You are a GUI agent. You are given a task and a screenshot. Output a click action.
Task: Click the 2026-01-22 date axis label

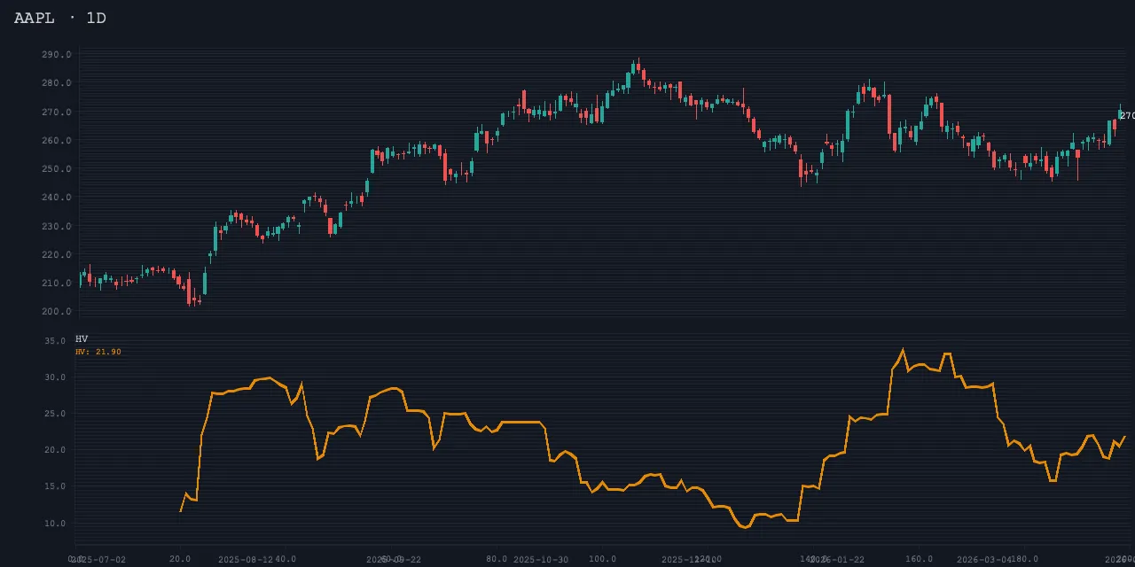[837, 560]
